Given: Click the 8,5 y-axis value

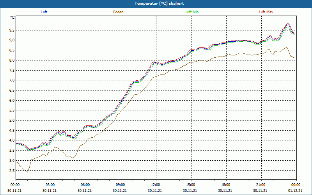Looking at the screenshot, I should click(12, 50).
